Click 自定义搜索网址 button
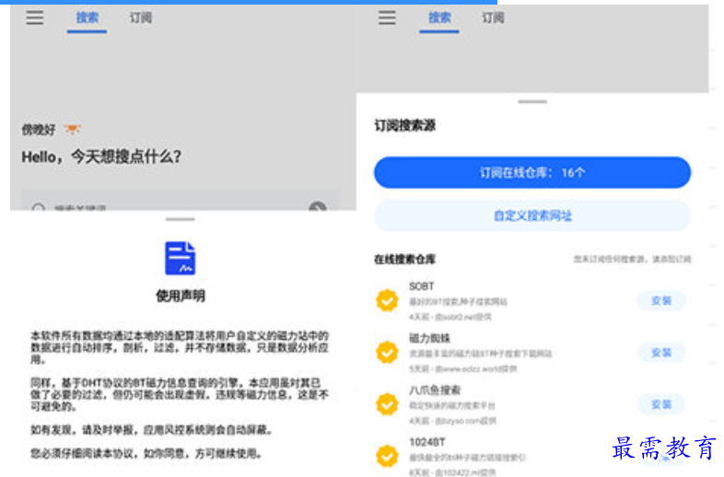Viewport: 724px width, 477px height. pyautogui.click(x=532, y=215)
